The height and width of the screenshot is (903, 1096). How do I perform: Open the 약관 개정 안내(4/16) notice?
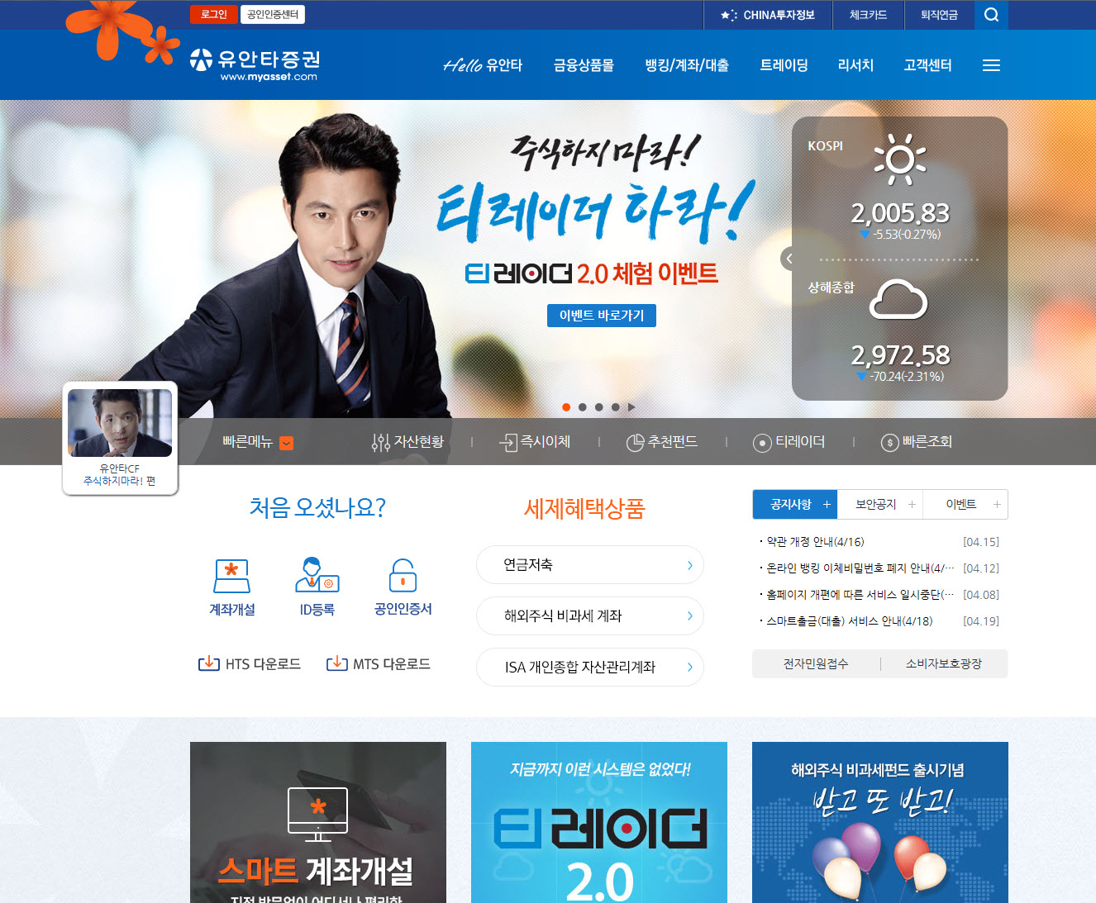point(815,542)
